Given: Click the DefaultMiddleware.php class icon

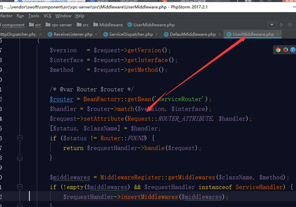Looking at the screenshot, I should tap(166, 34).
